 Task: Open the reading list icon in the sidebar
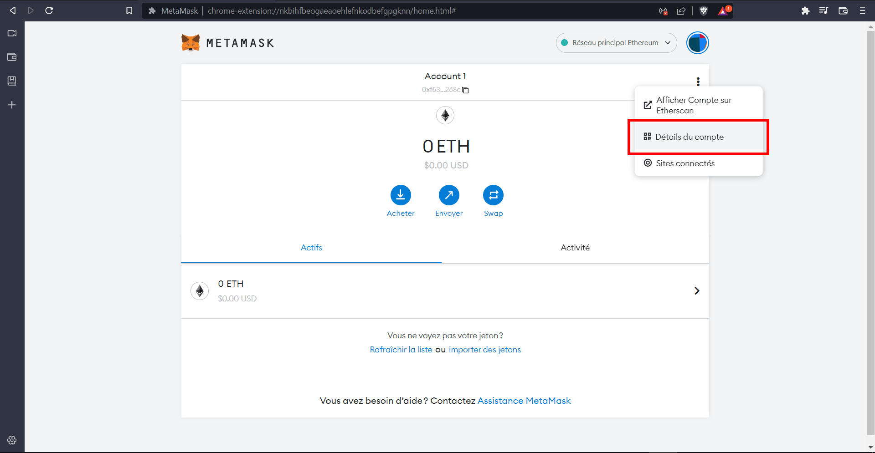(x=12, y=81)
